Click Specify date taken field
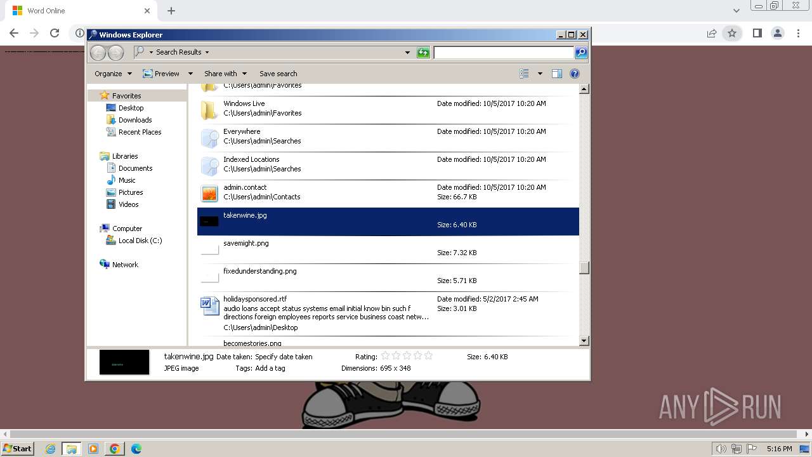Screen dimensions: 812x457 pos(284,357)
